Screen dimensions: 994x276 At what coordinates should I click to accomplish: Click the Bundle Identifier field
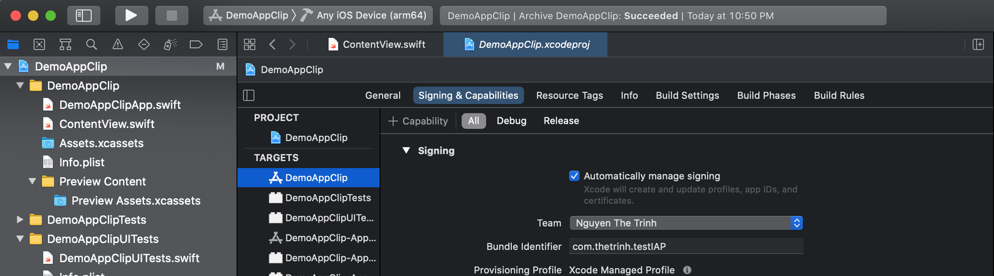coord(686,247)
